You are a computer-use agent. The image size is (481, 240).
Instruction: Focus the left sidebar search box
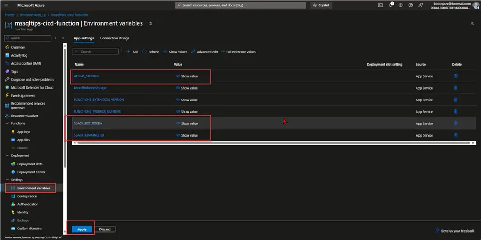point(28,38)
